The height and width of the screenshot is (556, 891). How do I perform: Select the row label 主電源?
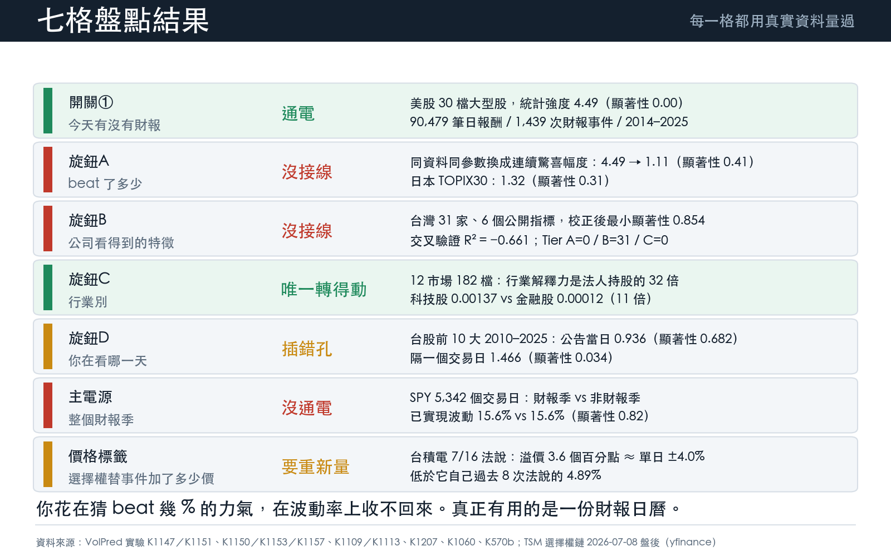tap(90, 397)
